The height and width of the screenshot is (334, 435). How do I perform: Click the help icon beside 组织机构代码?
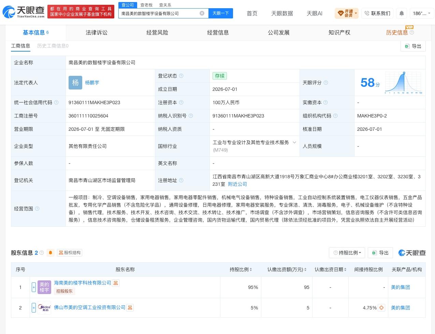[x=335, y=116]
